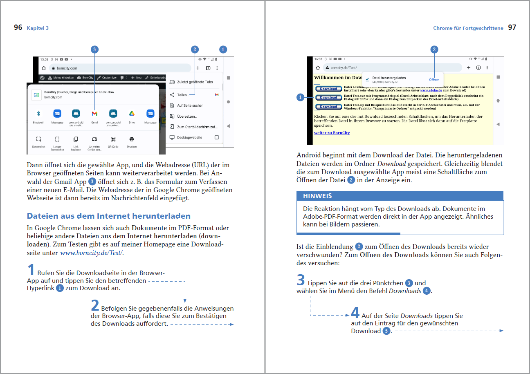Tap the Drive share icon
This screenshot has height=374, width=530.
(x=132, y=114)
